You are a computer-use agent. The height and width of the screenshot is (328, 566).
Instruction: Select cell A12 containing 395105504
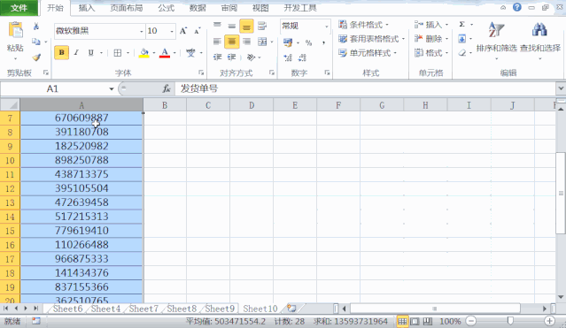pyautogui.click(x=81, y=188)
